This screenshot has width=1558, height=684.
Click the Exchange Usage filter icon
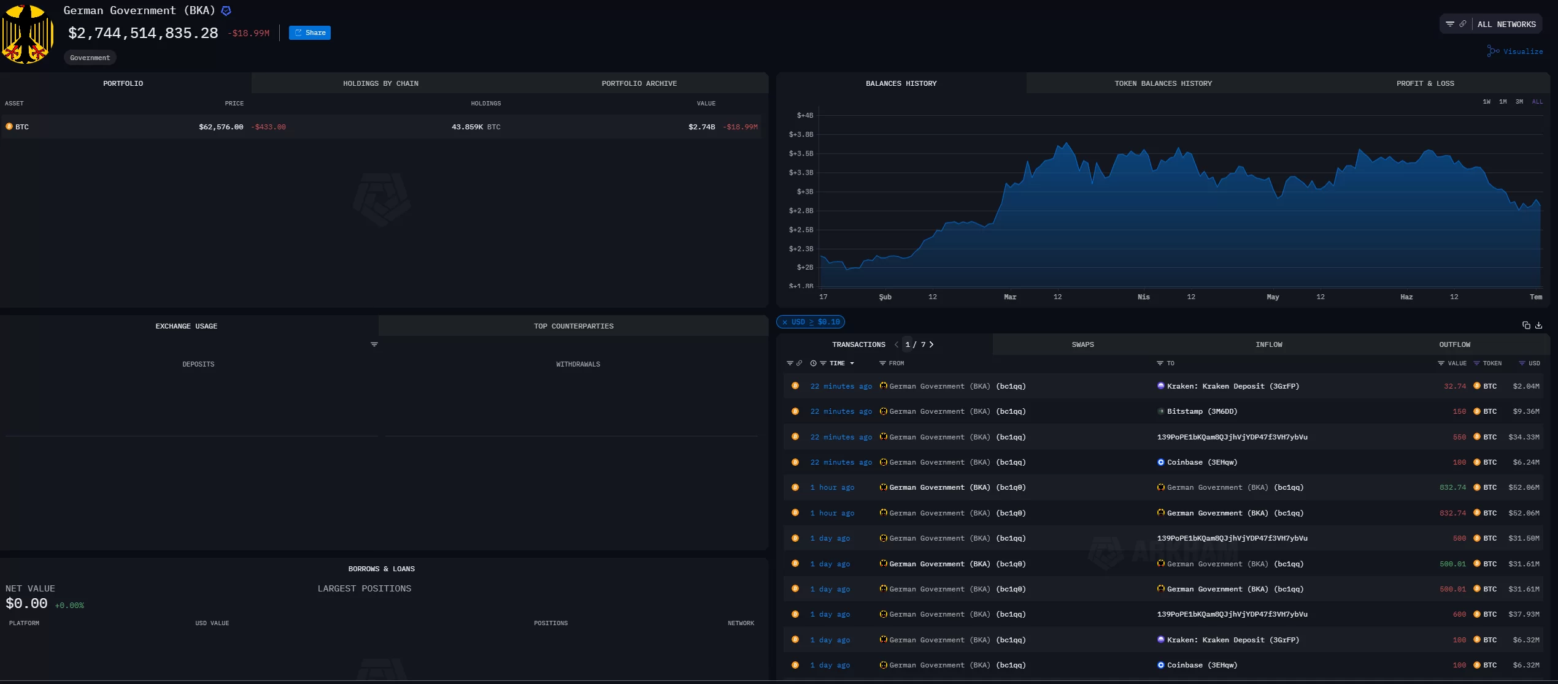pos(374,344)
